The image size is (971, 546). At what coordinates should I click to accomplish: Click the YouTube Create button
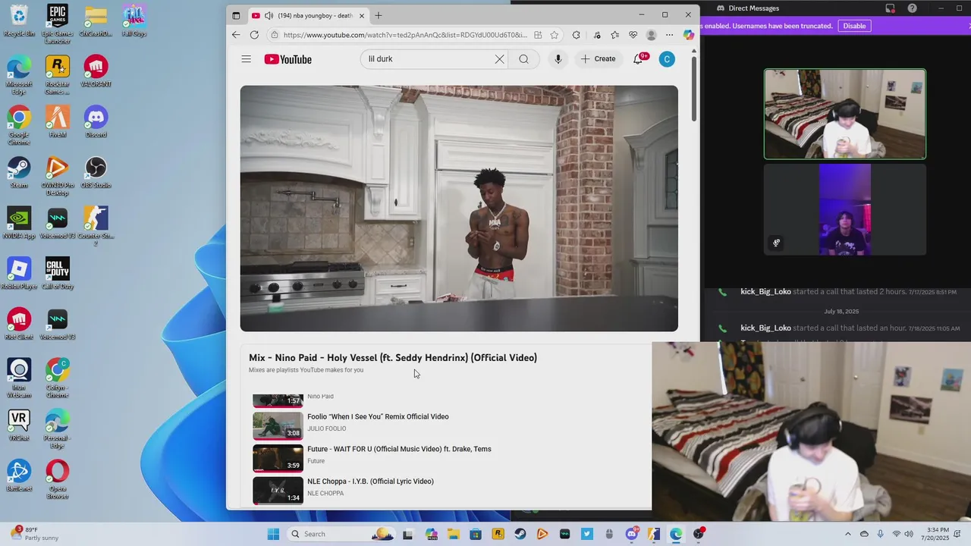click(x=599, y=59)
